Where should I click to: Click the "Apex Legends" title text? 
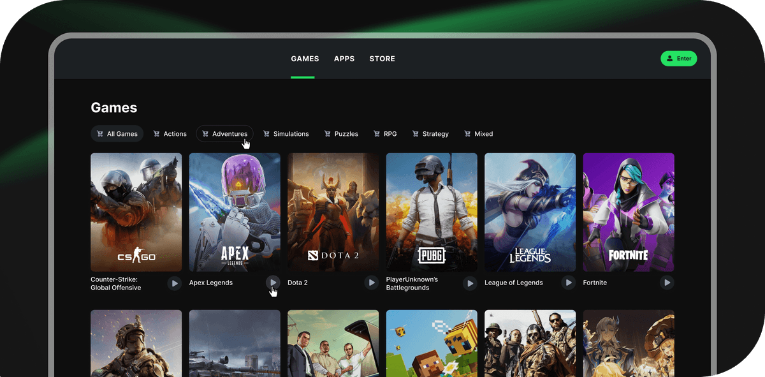click(211, 283)
